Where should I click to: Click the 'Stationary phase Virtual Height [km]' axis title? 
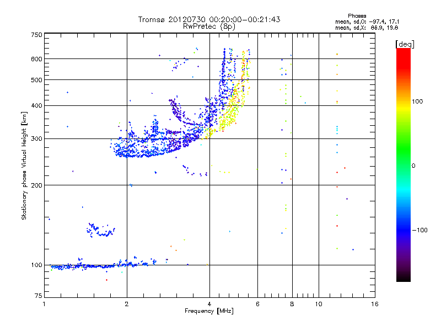pos(24,165)
